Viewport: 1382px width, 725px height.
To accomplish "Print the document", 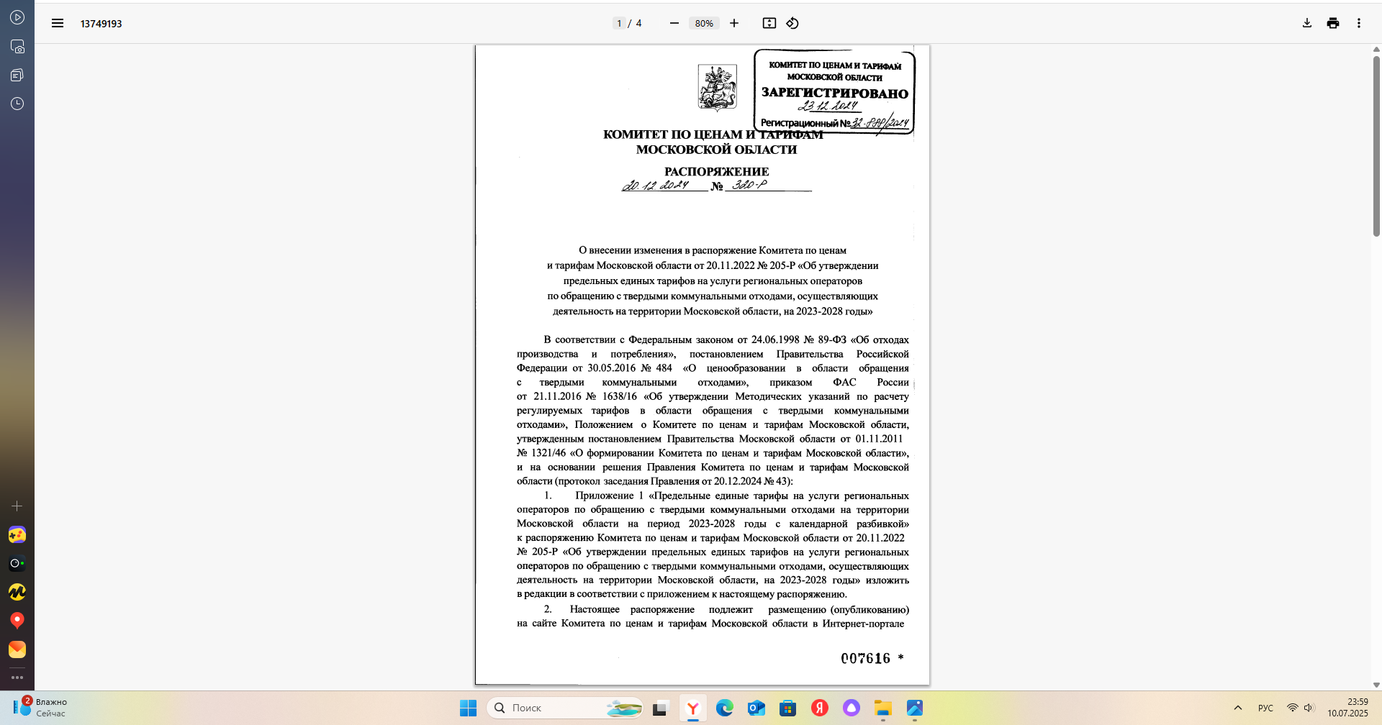I will point(1332,23).
